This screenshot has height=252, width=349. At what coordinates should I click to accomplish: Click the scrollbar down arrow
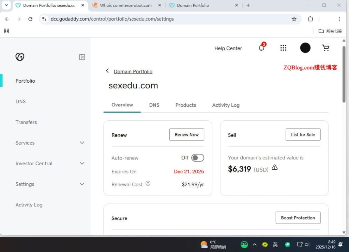pyautogui.click(x=344, y=232)
